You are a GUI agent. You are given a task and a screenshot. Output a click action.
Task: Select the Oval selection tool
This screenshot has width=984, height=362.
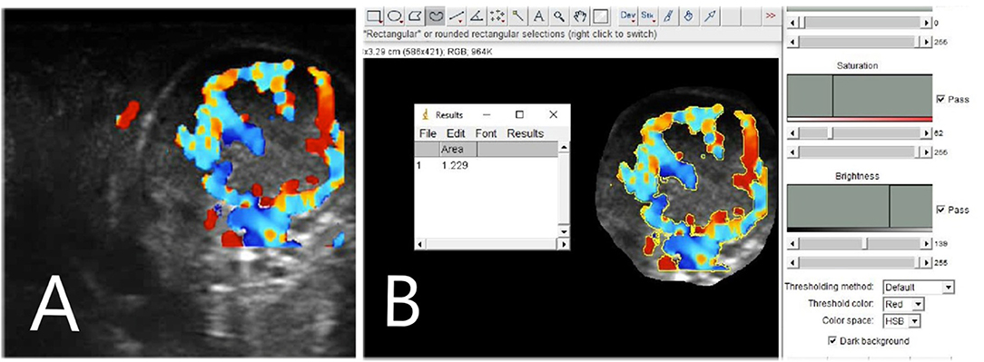click(395, 16)
